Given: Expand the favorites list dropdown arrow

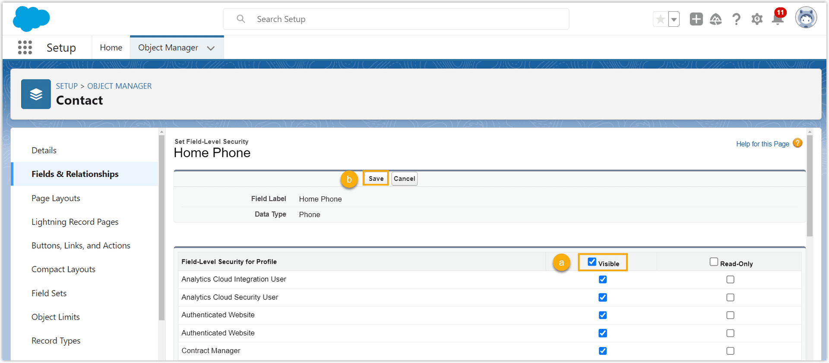Looking at the screenshot, I should pyautogui.click(x=674, y=19).
